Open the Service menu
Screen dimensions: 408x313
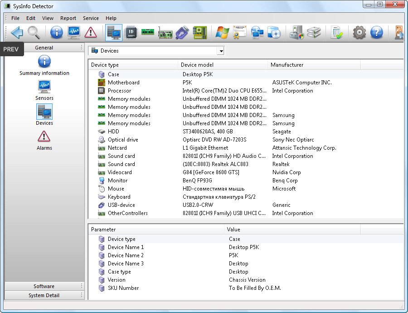tap(91, 18)
